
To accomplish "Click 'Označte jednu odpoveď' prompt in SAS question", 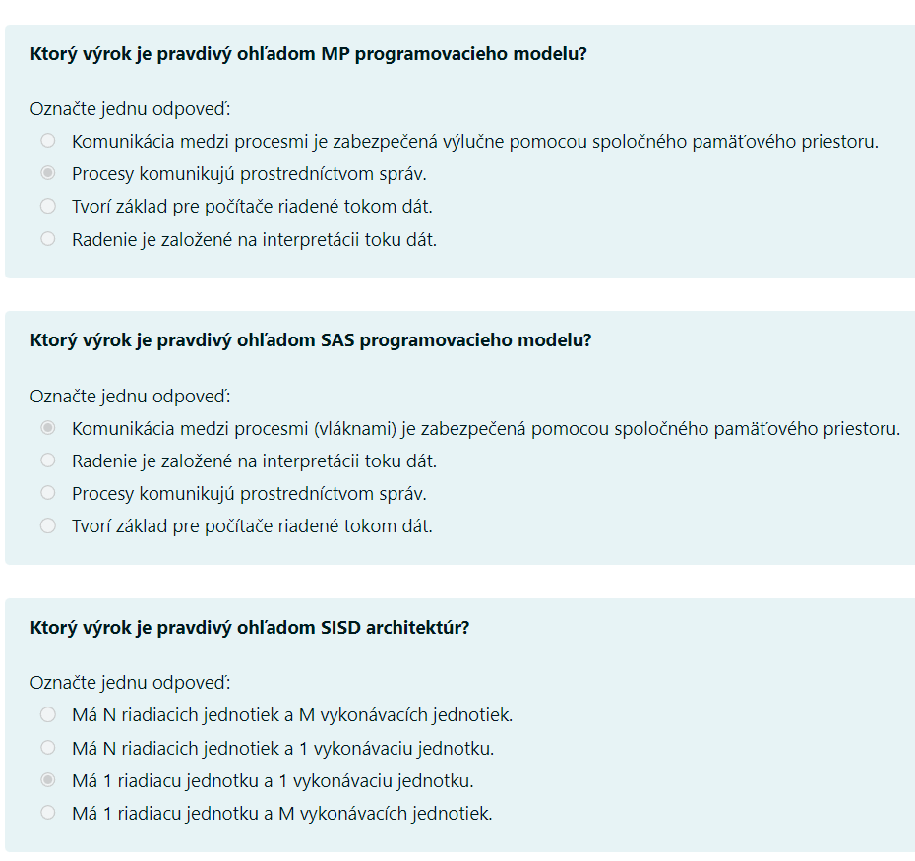I will [x=130, y=397].
